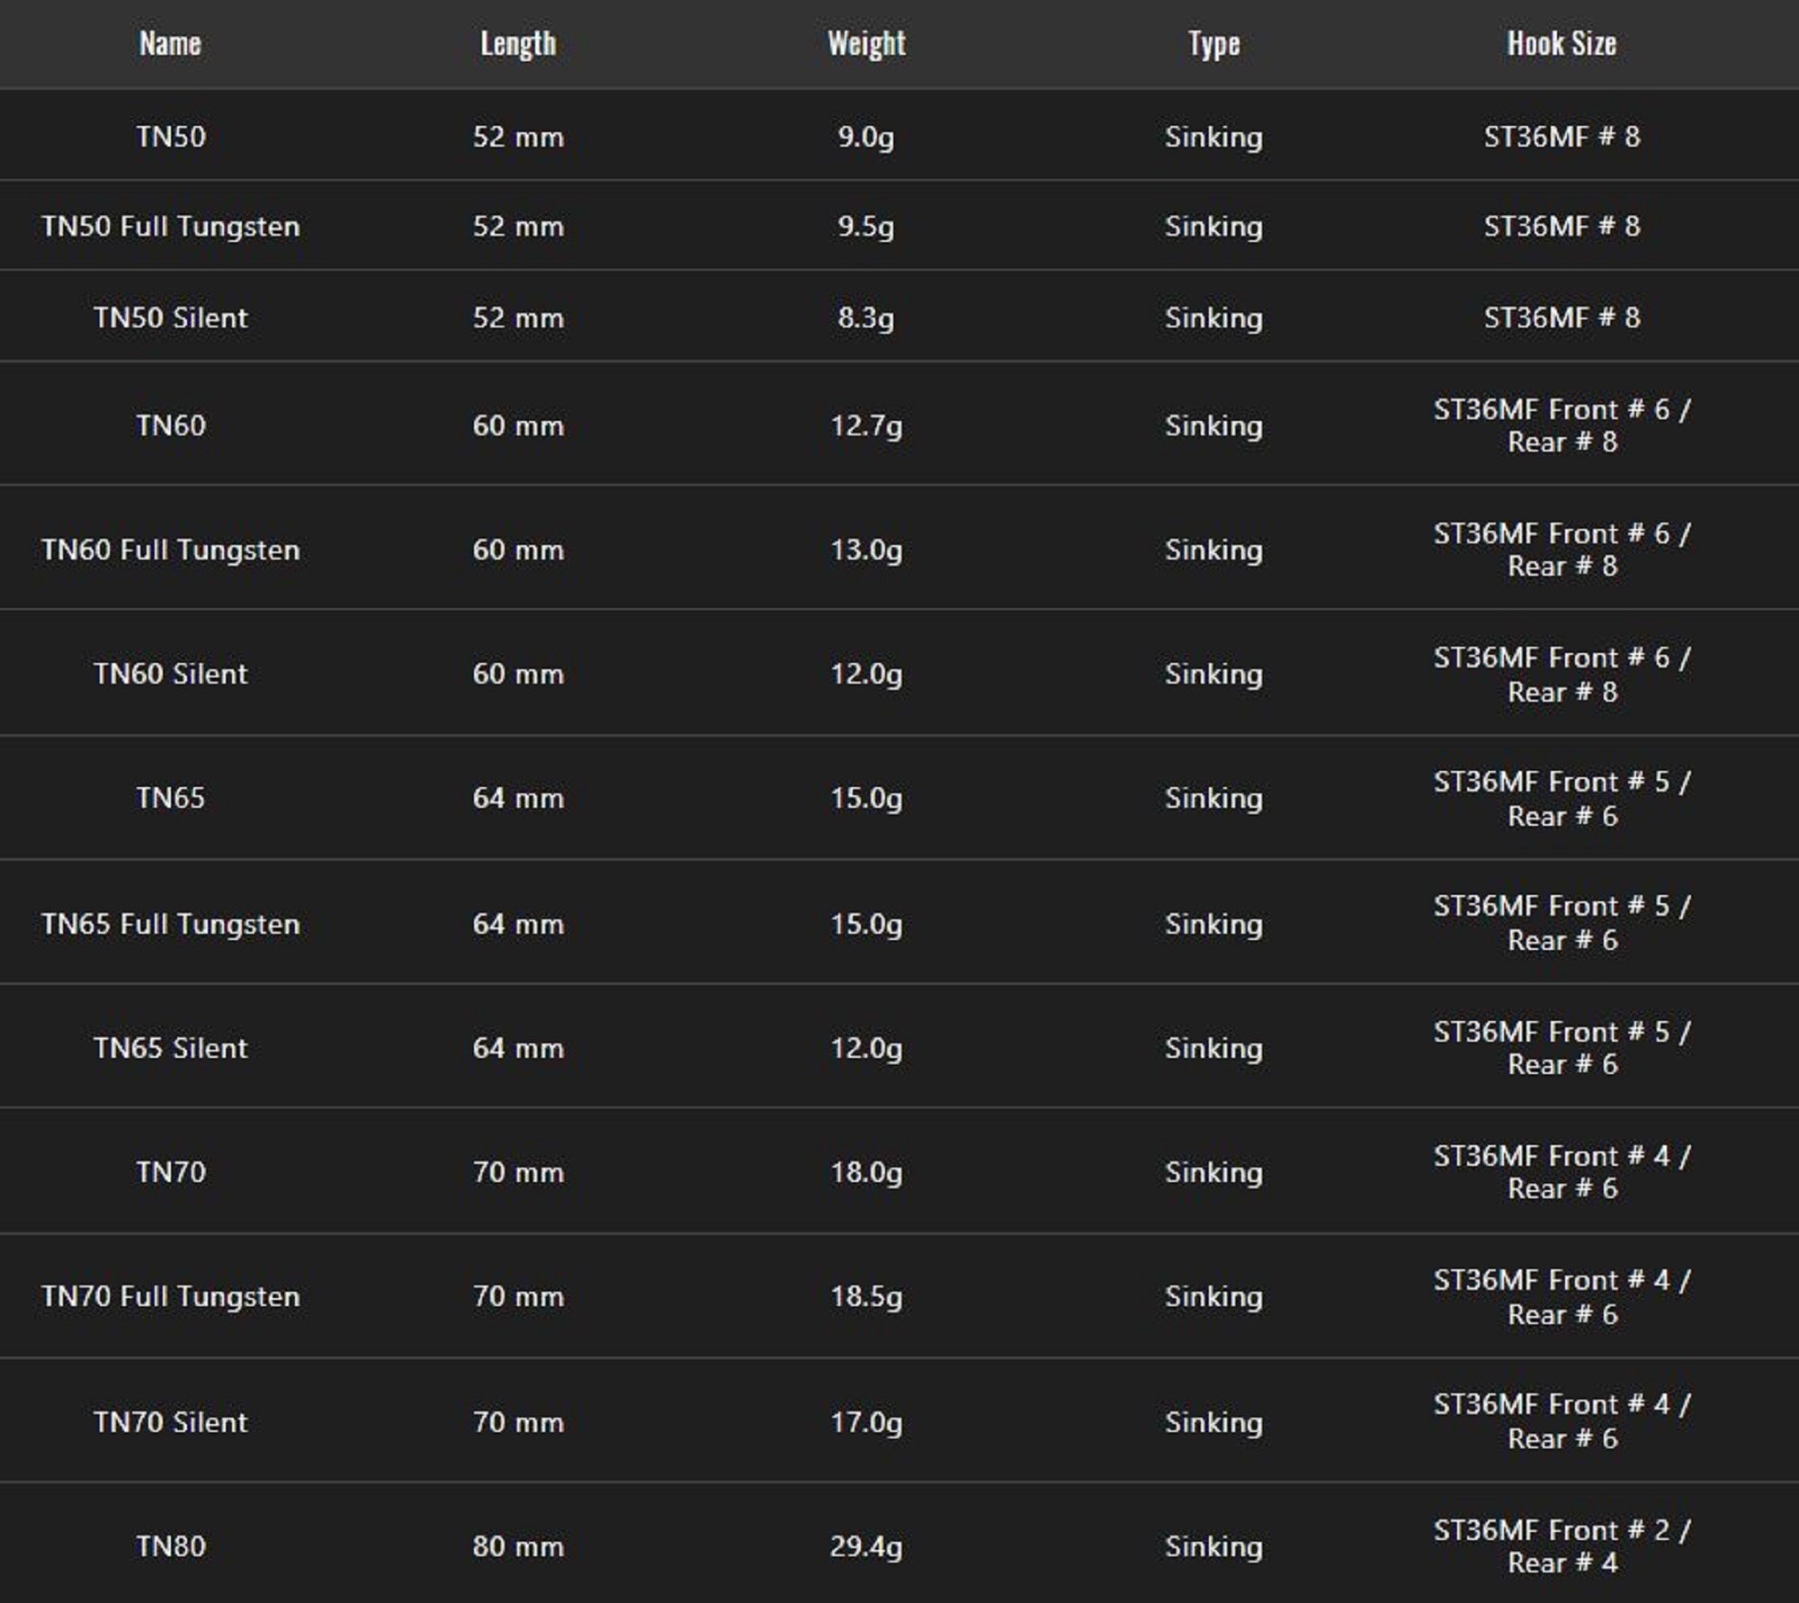
Task: Select the TN70 Full Tungsten name cell
Action: pyautogui.click(x=170, y=1296)
